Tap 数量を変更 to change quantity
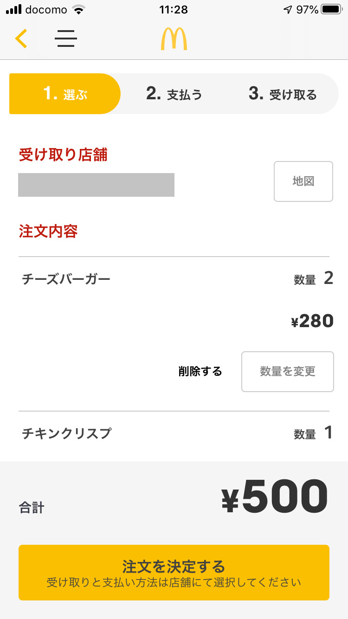This screenshot has height=619, width=348. [x=288, y=372]
